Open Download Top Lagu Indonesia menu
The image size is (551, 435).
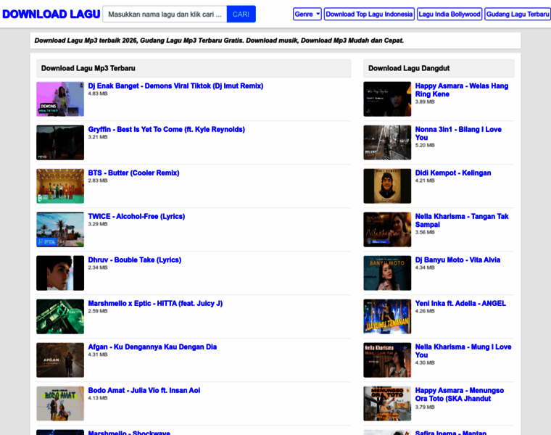pyautogui.click(x=369, y=14)
